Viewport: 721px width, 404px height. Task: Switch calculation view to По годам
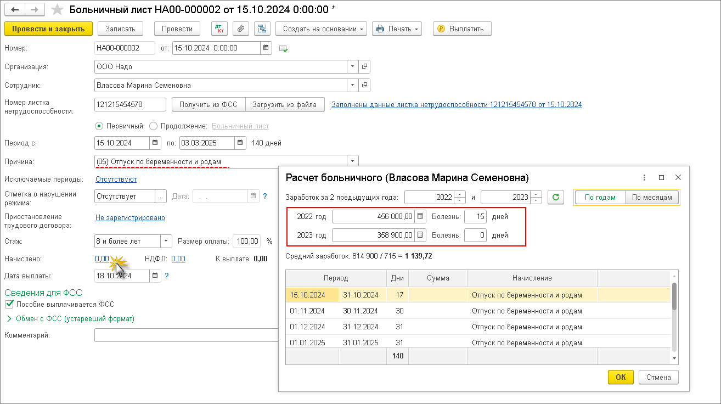(x=600, y=197)
